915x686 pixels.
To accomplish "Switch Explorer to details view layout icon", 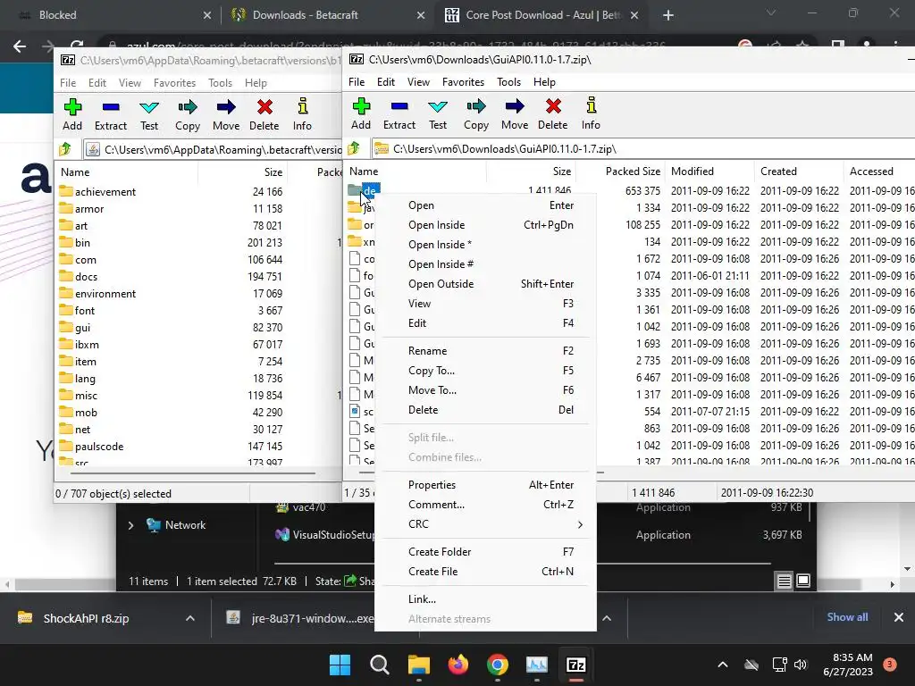I will pyautogui.click(x=784, y=581).
